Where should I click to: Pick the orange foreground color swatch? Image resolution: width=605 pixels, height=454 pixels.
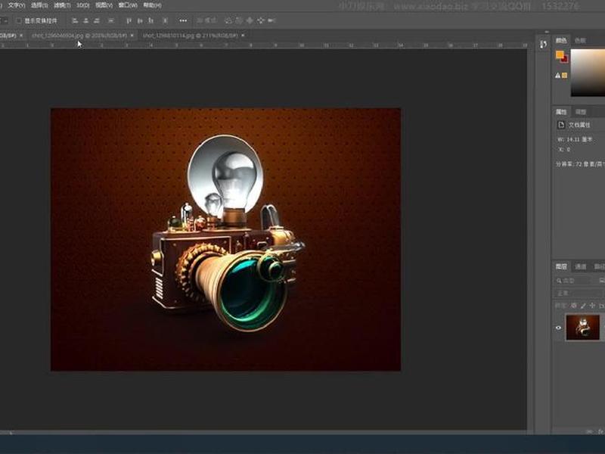coord(560,54)
